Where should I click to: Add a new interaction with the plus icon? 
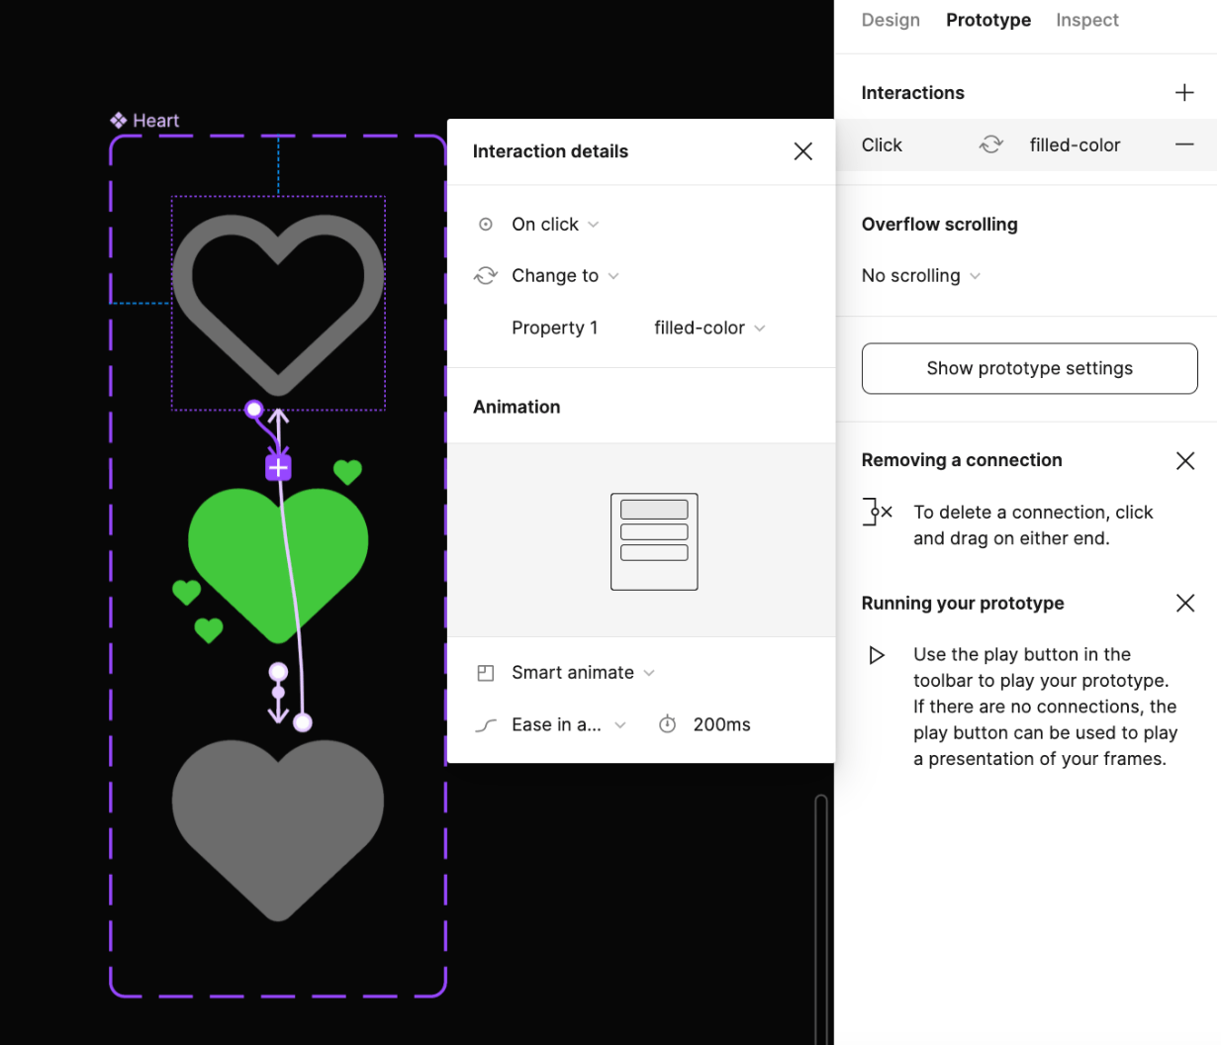point(1184,92)
